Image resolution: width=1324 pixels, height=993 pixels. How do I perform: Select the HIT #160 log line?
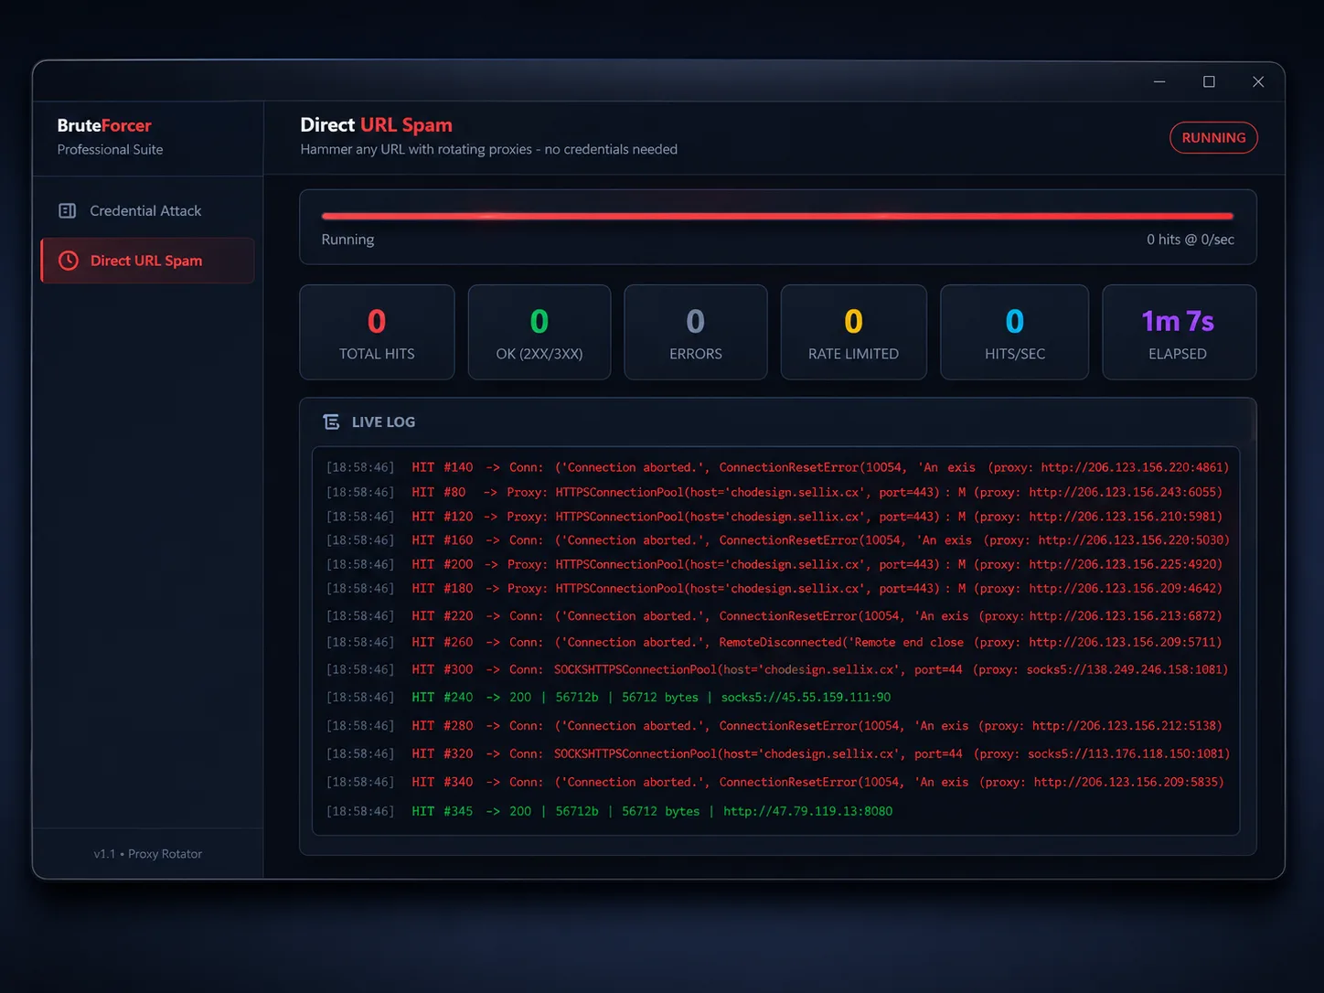777,540
